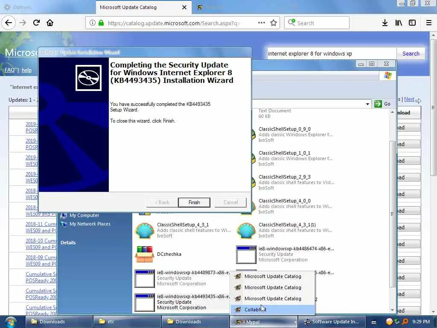This screenshot has height=328, width=437.
Task: Show site information for the page
Action: (93, 23)
